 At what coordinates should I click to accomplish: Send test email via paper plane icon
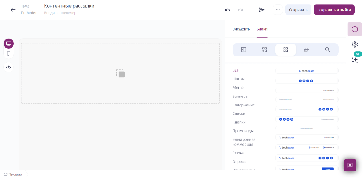pos(262,10)
